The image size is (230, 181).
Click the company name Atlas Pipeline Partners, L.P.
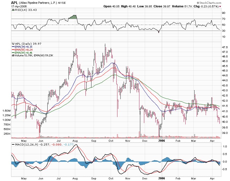pyautogui.click(x=38, y=3)
